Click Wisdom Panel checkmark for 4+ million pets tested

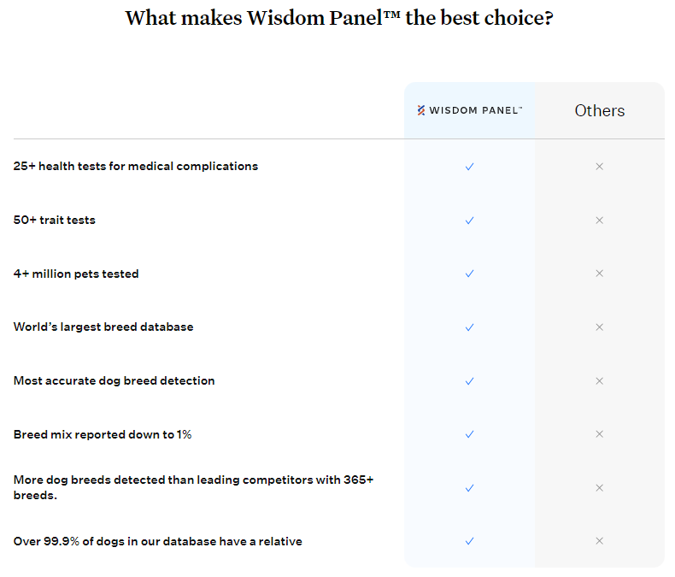click(469, 274)
